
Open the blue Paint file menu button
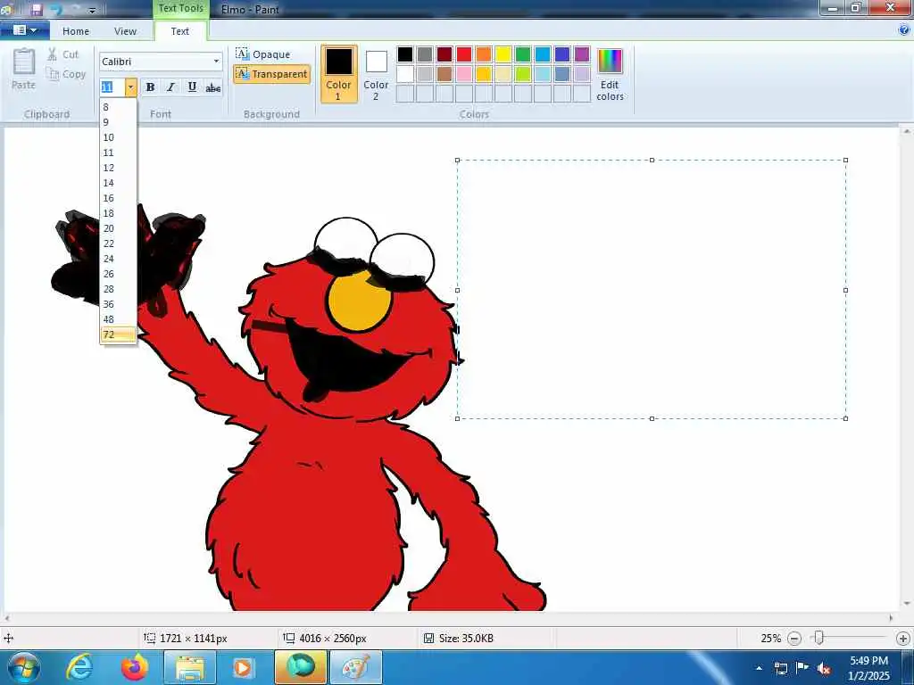point(24,29)
